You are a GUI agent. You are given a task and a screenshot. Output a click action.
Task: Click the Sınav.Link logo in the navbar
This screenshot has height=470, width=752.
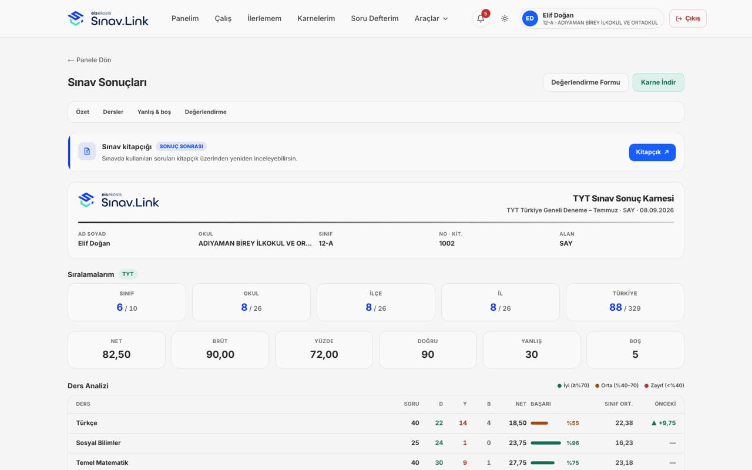point(108,18)
